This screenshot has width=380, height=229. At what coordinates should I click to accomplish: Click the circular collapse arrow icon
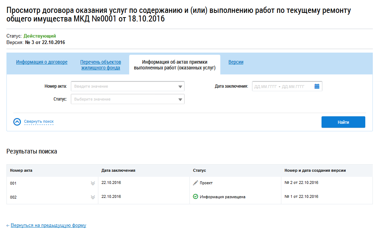pyautogui.click(x=17, y=122)
